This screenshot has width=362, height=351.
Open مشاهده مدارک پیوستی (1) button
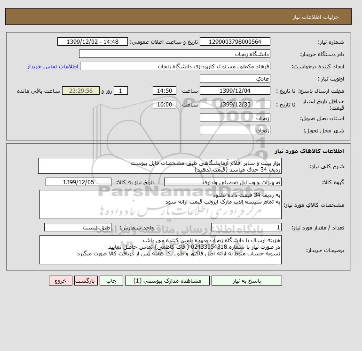[x=167, y=281]
